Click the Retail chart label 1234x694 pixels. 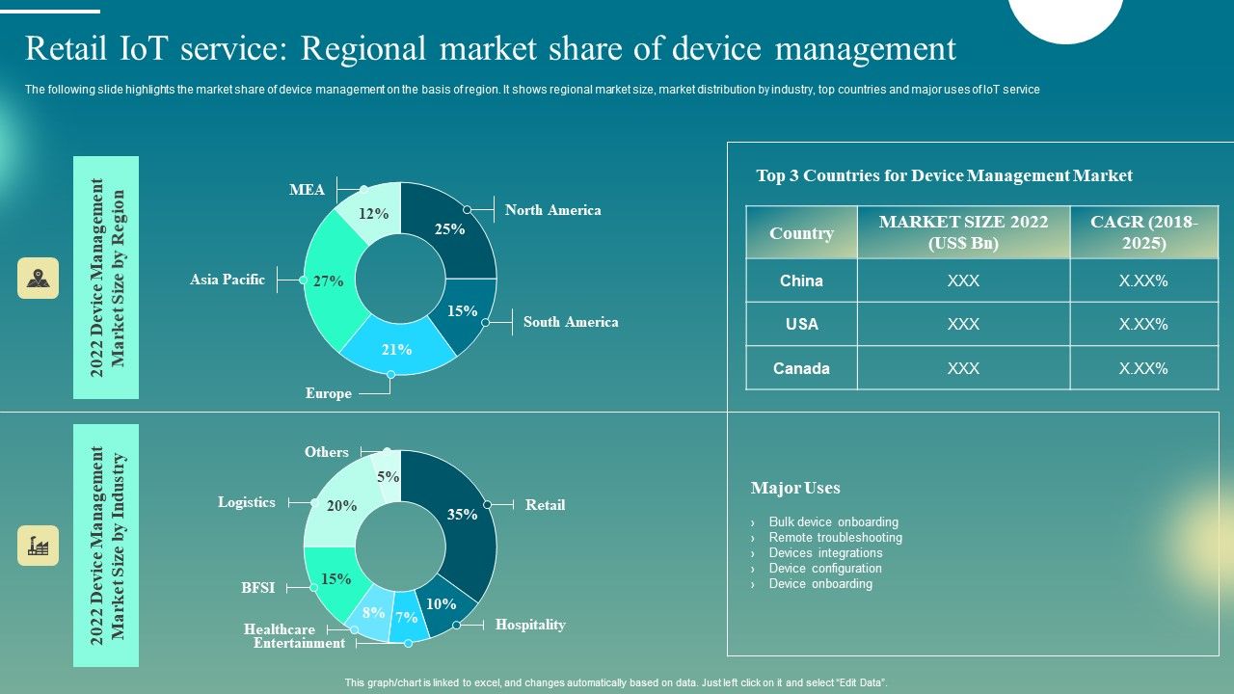[545, 505]
